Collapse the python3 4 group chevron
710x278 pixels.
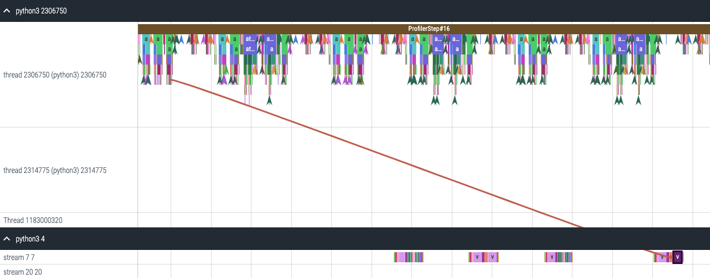point(7,239)
